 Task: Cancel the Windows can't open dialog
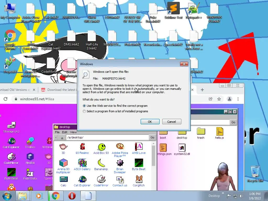172,122
